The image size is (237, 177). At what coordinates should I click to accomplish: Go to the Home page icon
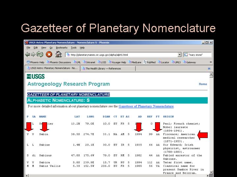click(58, 55)
